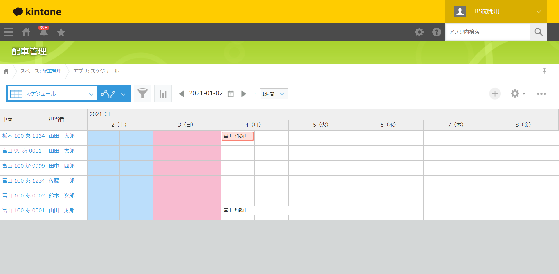Open the calendar date picker icon
The height and width of the screenshot is (274, 559).
pyautogui.click(x=231, y=94)
